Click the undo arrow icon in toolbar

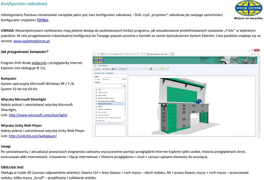[x=144, y=69]
